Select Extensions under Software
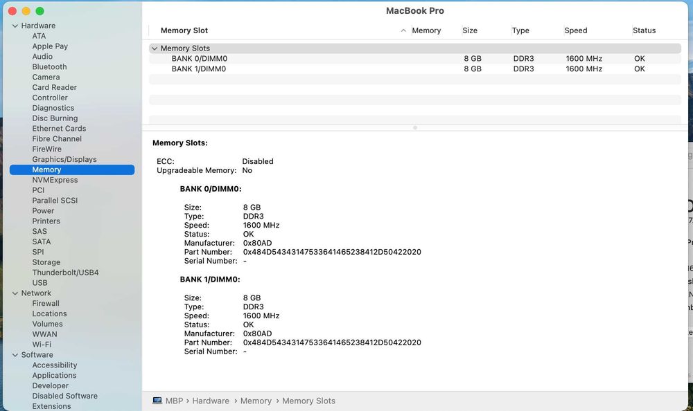Image resolution: width=693 pixels, height=411 pixels. click(x=51, y=406)
